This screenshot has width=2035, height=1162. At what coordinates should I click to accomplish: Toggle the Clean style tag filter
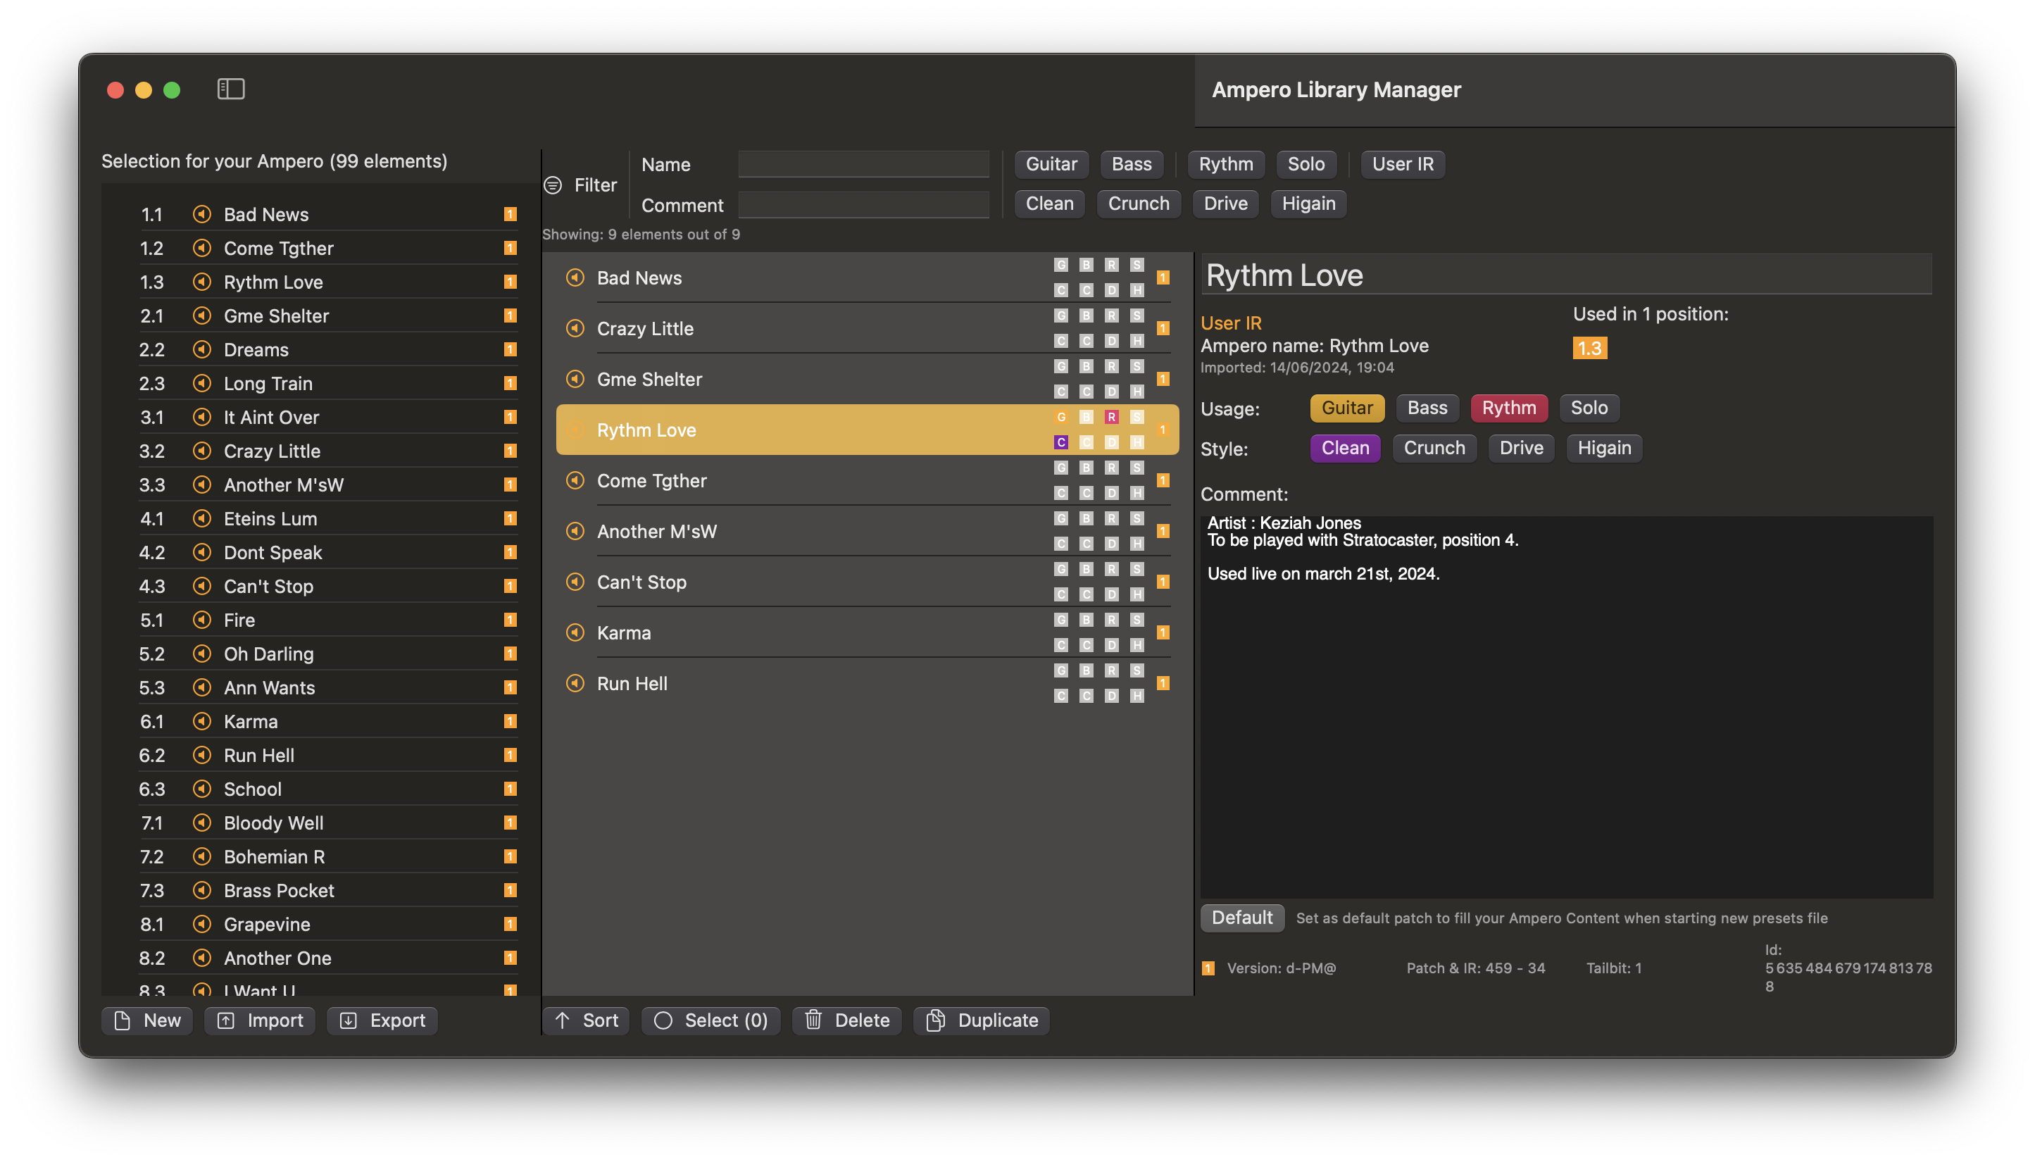1050,203
